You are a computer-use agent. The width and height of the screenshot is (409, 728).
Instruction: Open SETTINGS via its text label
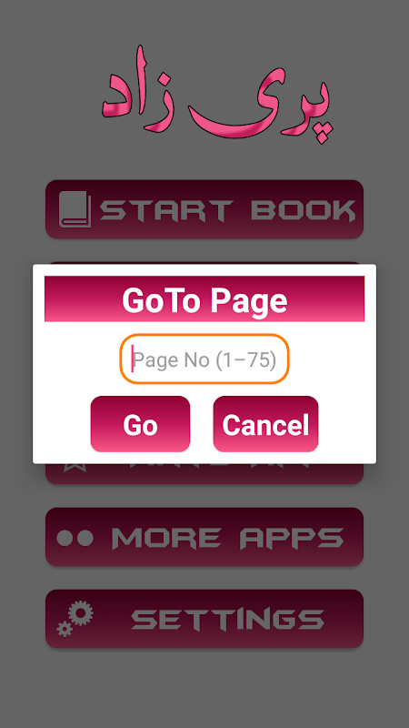[228, 620]
